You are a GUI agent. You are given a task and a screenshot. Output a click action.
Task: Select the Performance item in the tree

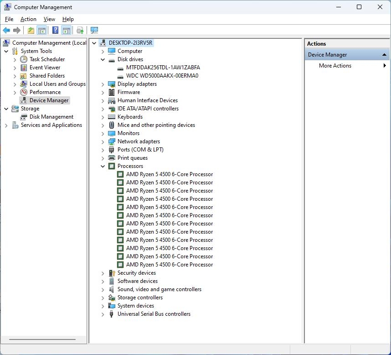click(45, 92)
